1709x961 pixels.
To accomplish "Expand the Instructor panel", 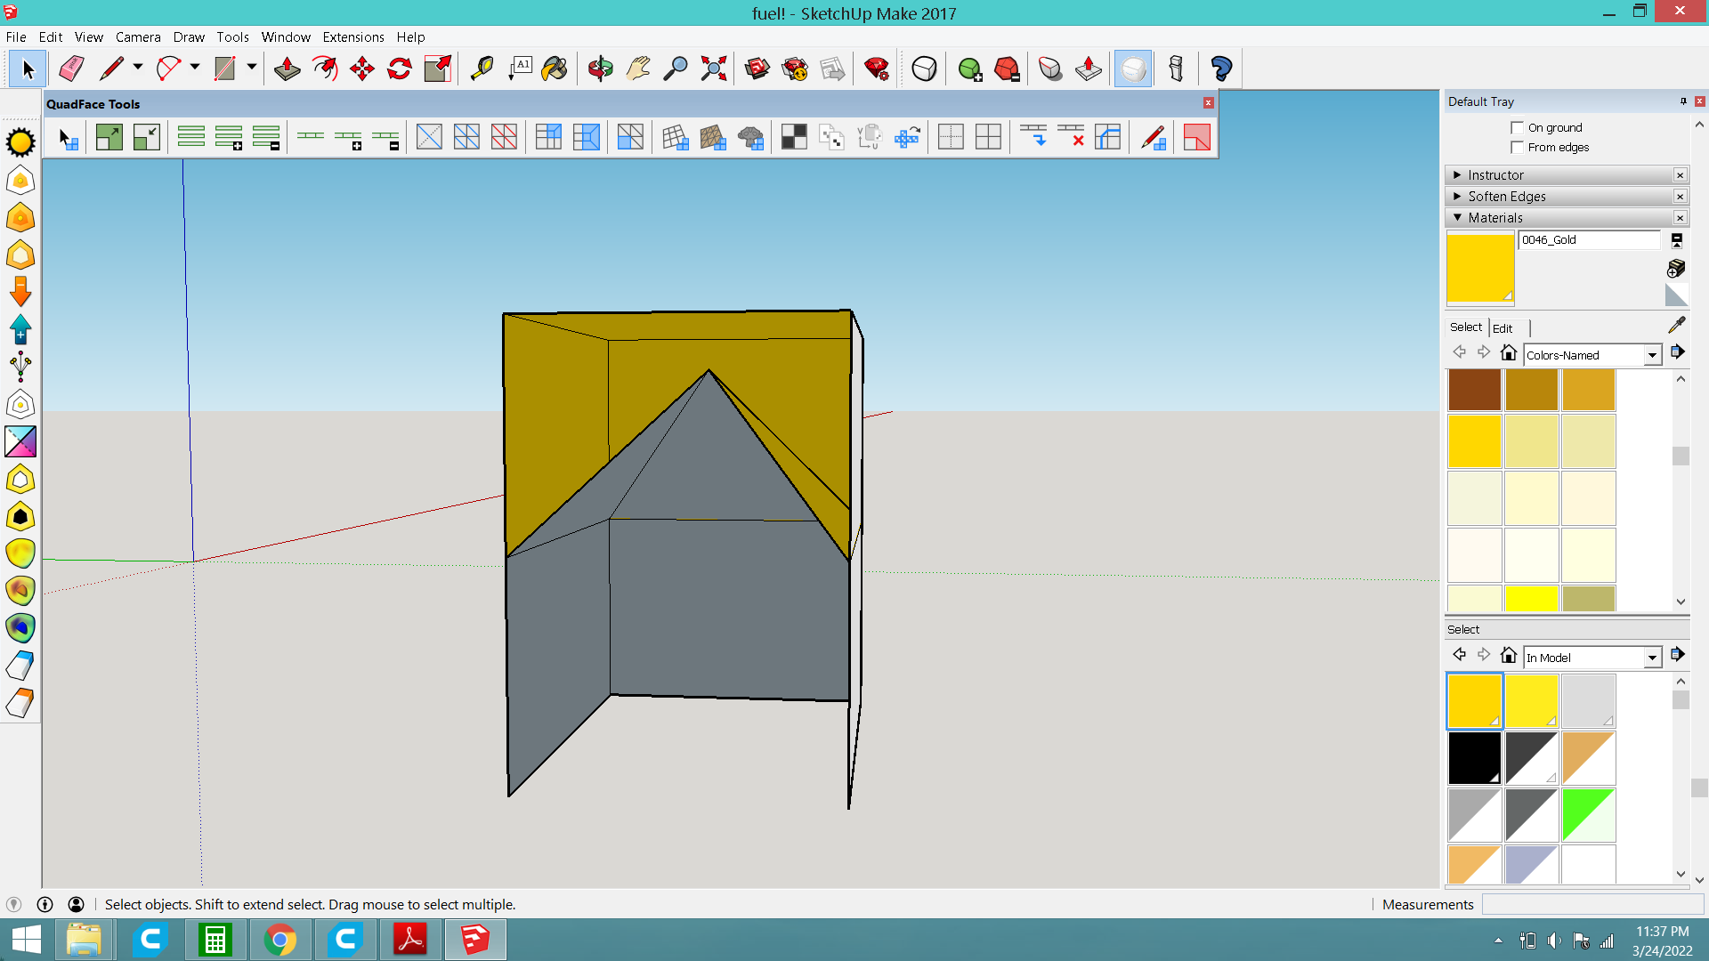I will [1495, 175].
